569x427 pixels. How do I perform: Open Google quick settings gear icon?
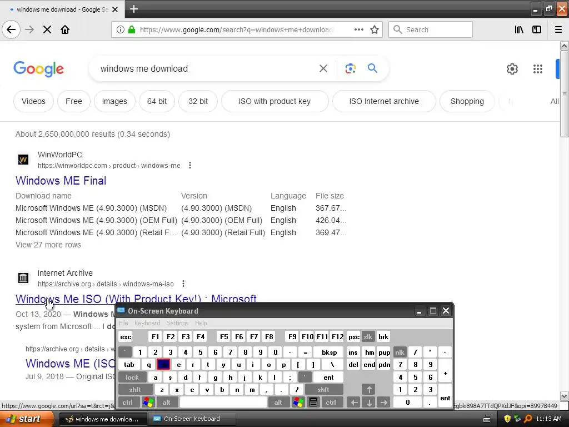512,68
